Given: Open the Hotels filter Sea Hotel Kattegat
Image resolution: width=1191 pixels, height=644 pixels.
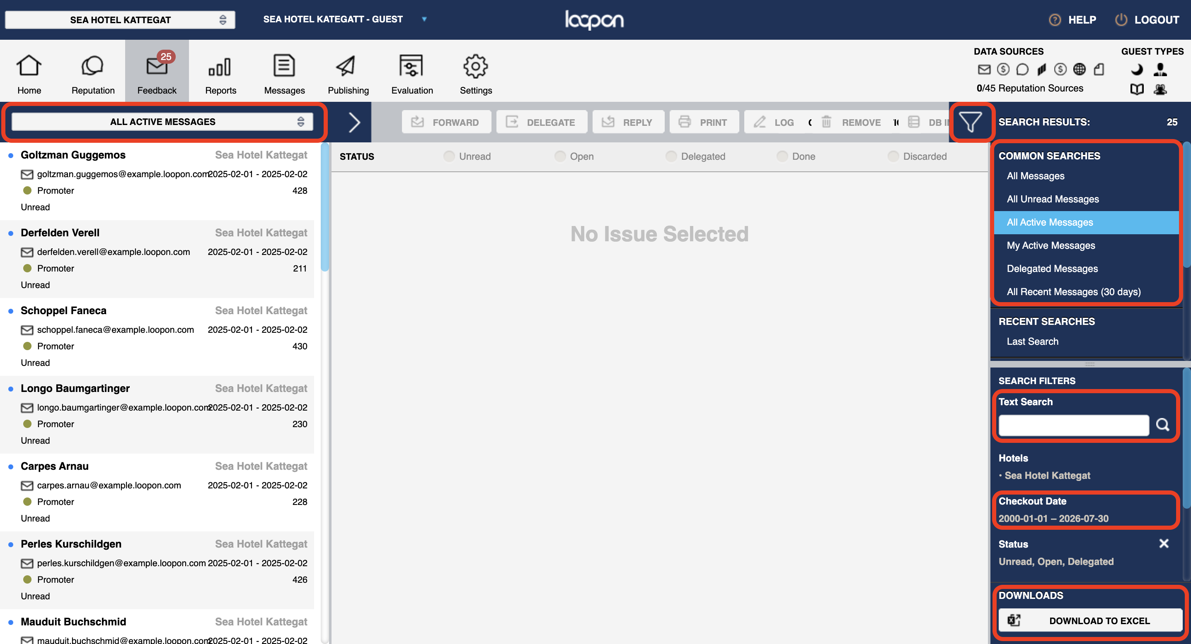Looking at the screenshot, I should tap(1047, 476).
